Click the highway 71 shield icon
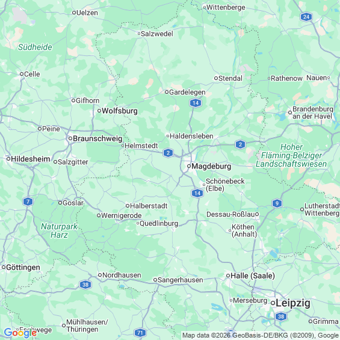 (140, 333)
